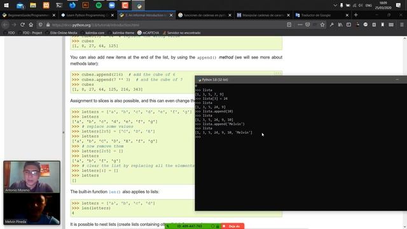
Task: Open developer tools wrench icon
Action: click(x=332, y=25)
